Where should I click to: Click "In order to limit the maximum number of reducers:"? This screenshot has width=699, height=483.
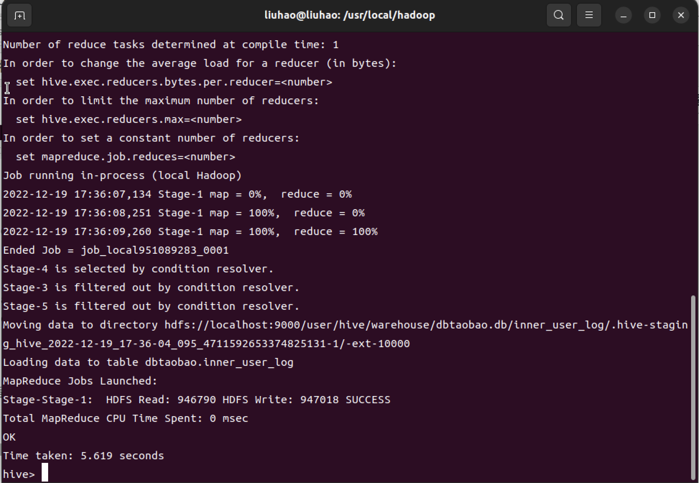161,101
